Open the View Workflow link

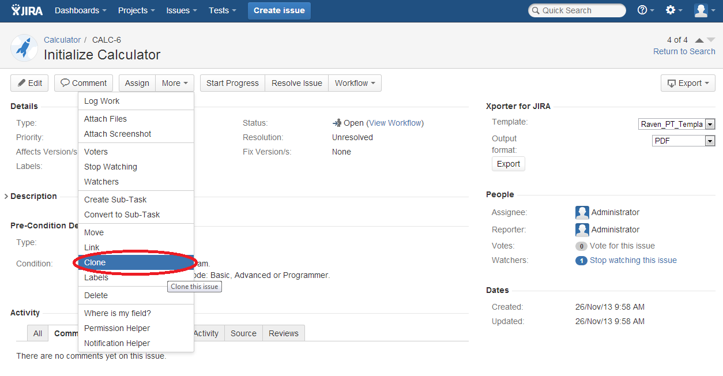point(395,123)
